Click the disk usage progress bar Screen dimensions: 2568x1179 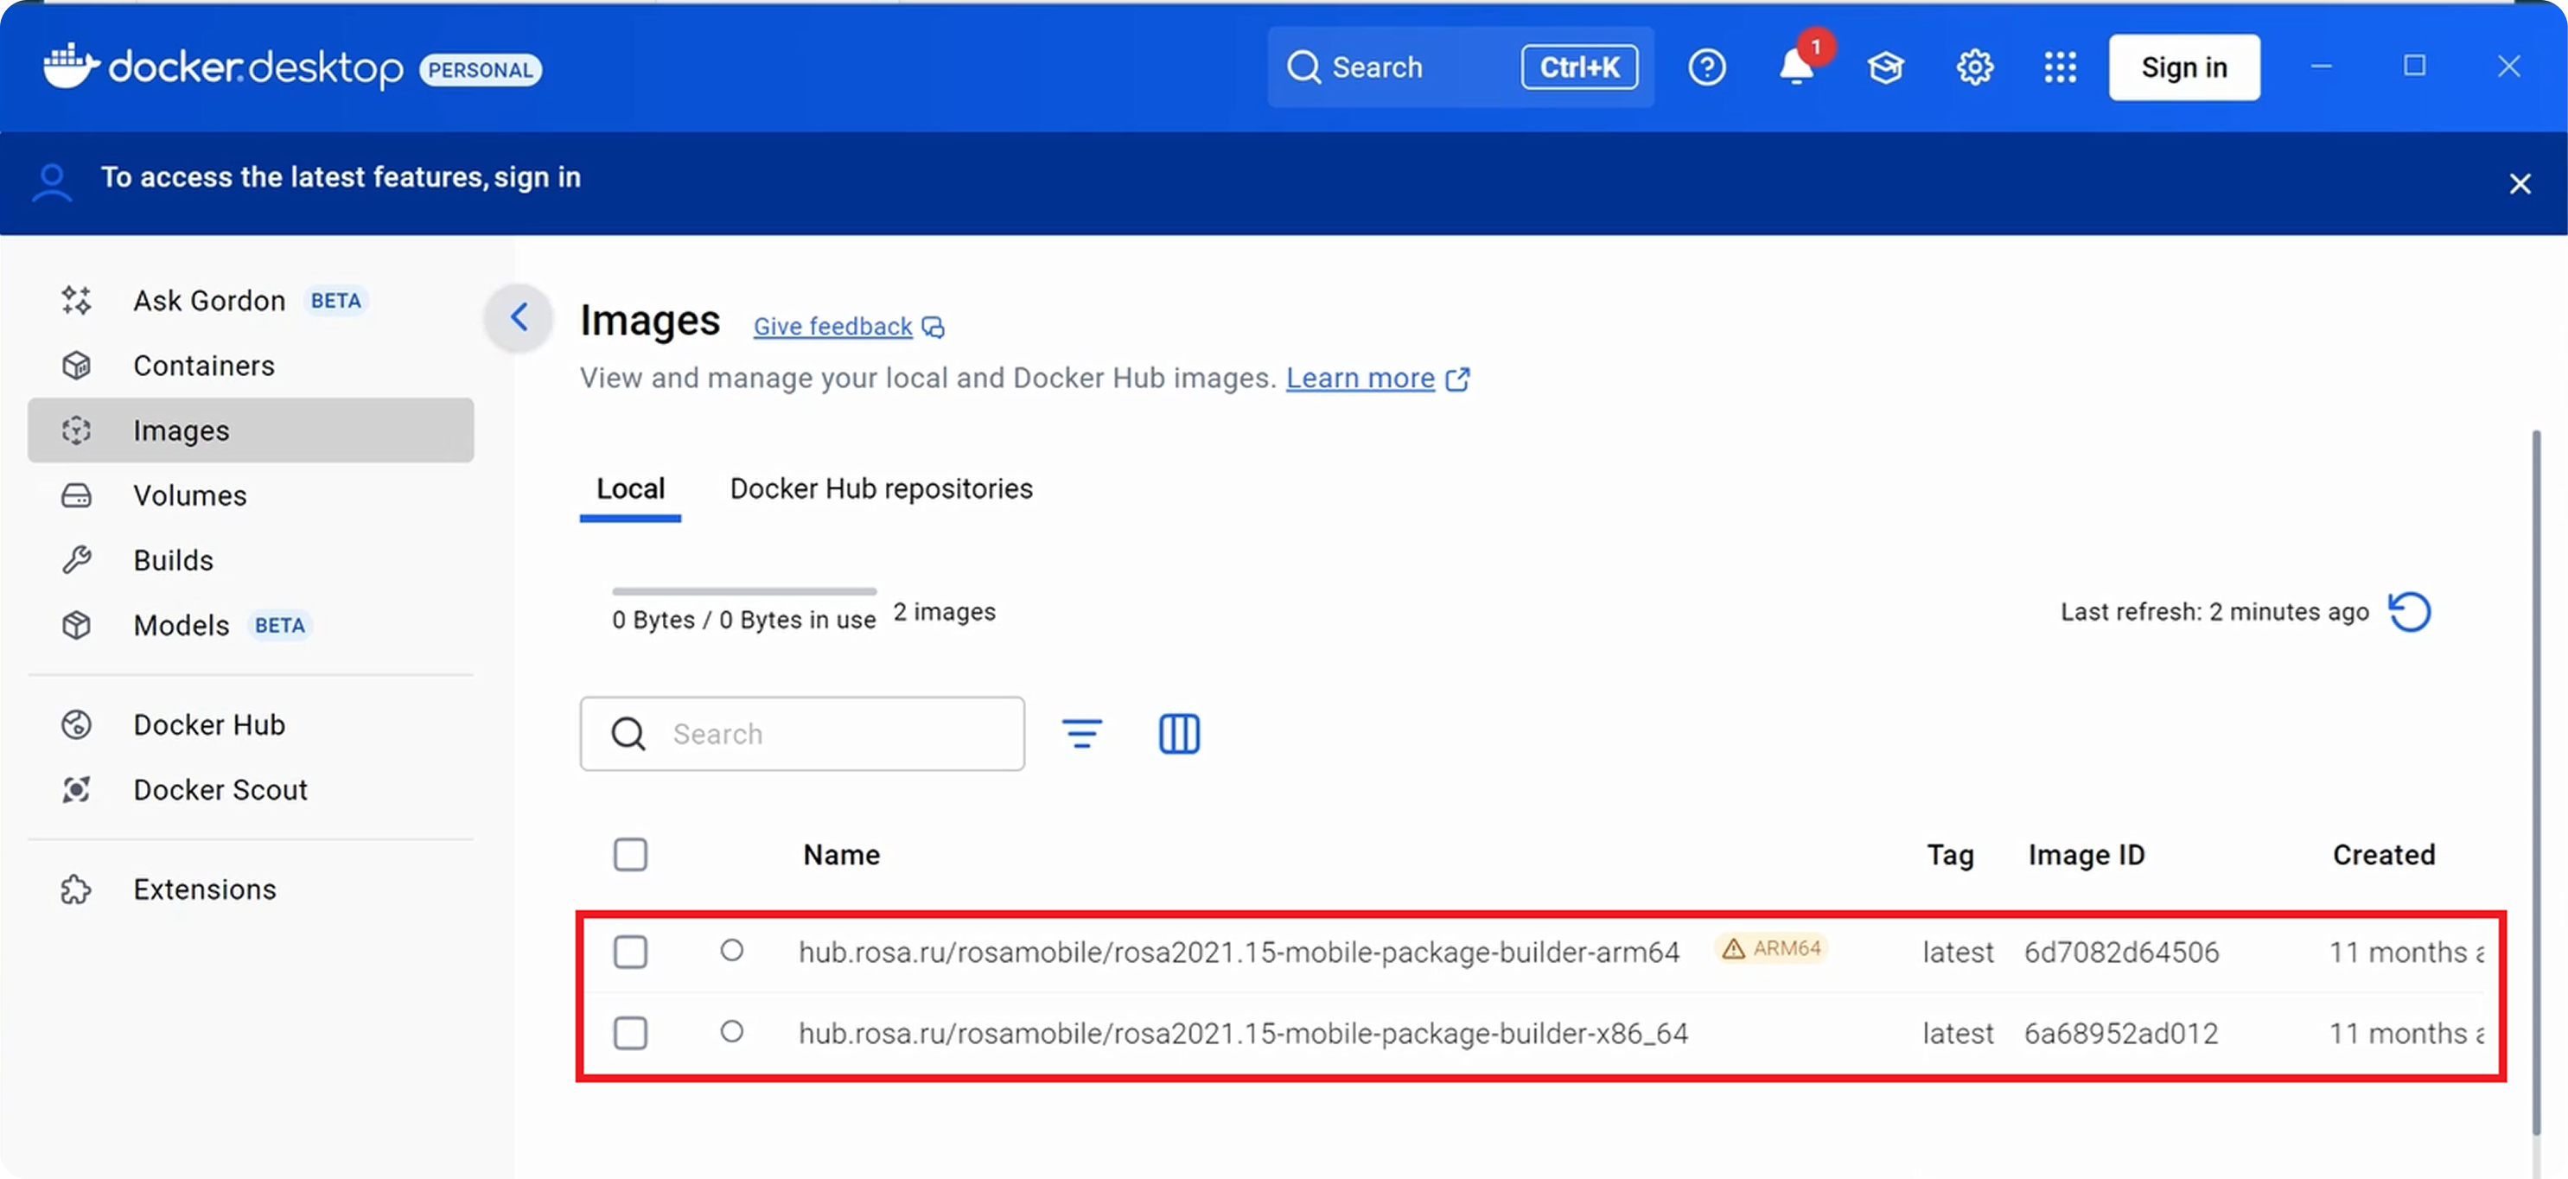click(743, 591)
